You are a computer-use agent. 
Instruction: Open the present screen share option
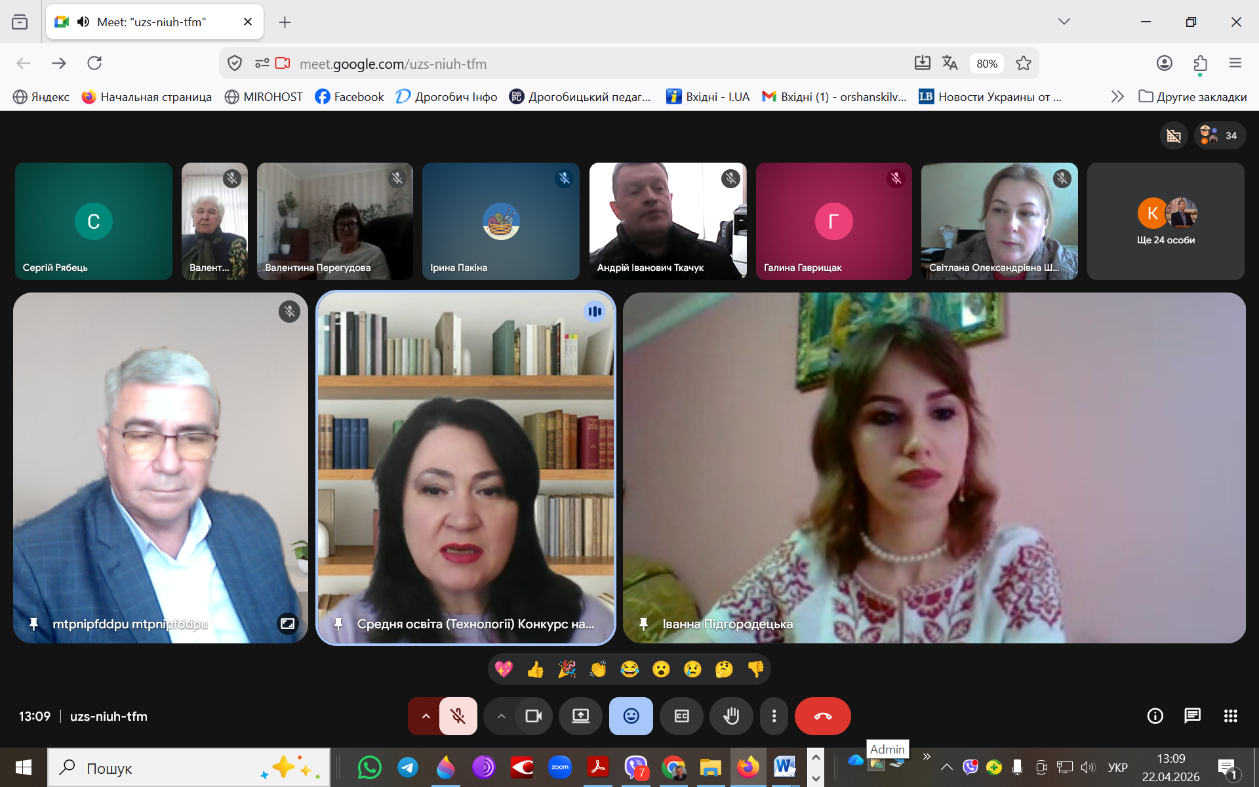coord(580,716)
